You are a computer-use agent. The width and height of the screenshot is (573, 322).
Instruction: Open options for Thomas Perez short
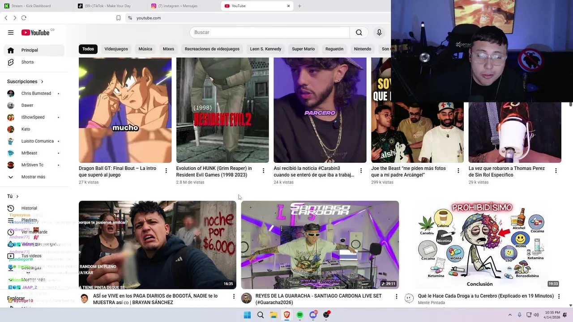[556, 170]
